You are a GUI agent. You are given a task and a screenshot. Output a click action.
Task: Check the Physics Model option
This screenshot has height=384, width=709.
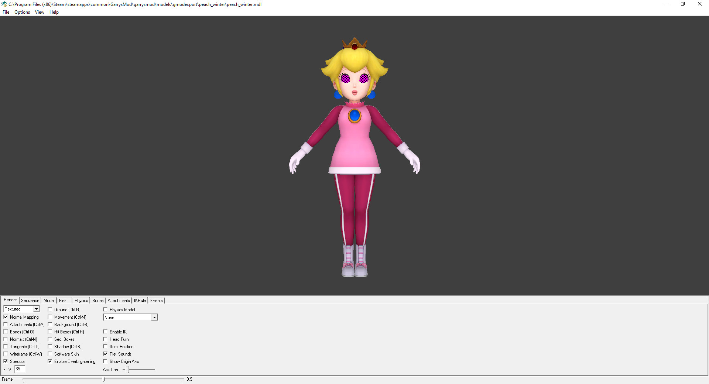tap(106, 309)
